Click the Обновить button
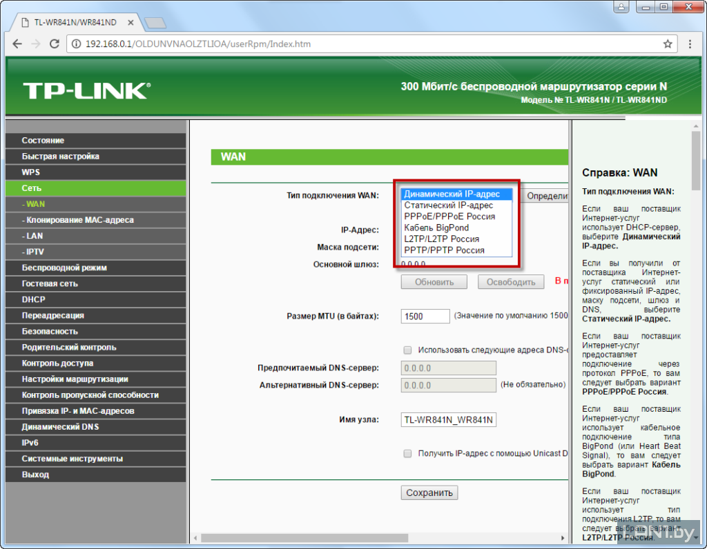The width and height of the screenshot is (707, 549). pyautogui.click(x=434, y=282)
